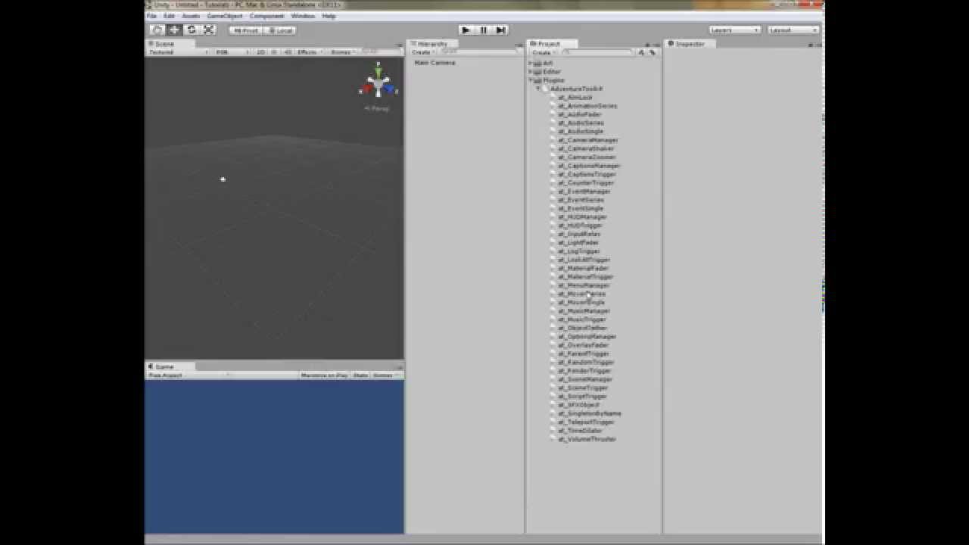Open the File menu

click(x=151, y=16)
